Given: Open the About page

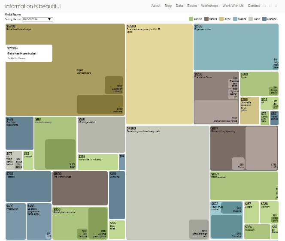Looking at the screenshot, I should pyautogui.click(x=156, y=6).
